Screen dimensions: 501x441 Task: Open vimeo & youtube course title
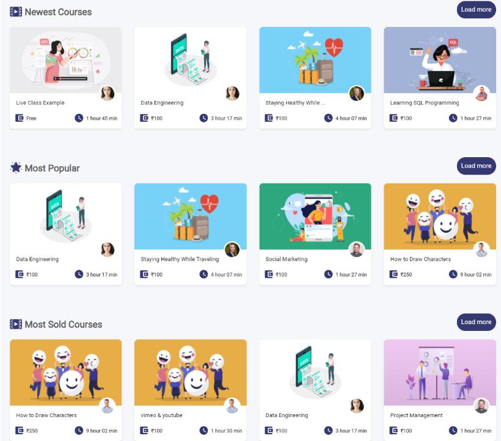(x=161, y=415)
